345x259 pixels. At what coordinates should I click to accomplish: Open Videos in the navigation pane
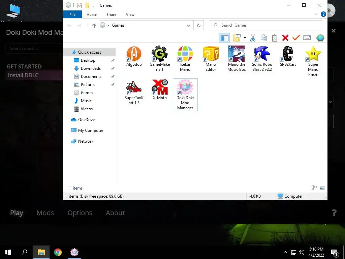coord(87,109)
